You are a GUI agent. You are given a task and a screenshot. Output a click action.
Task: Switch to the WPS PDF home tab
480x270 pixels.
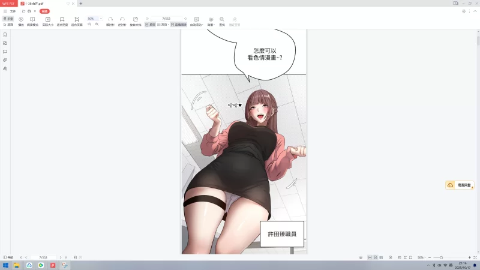click(8, 3)
